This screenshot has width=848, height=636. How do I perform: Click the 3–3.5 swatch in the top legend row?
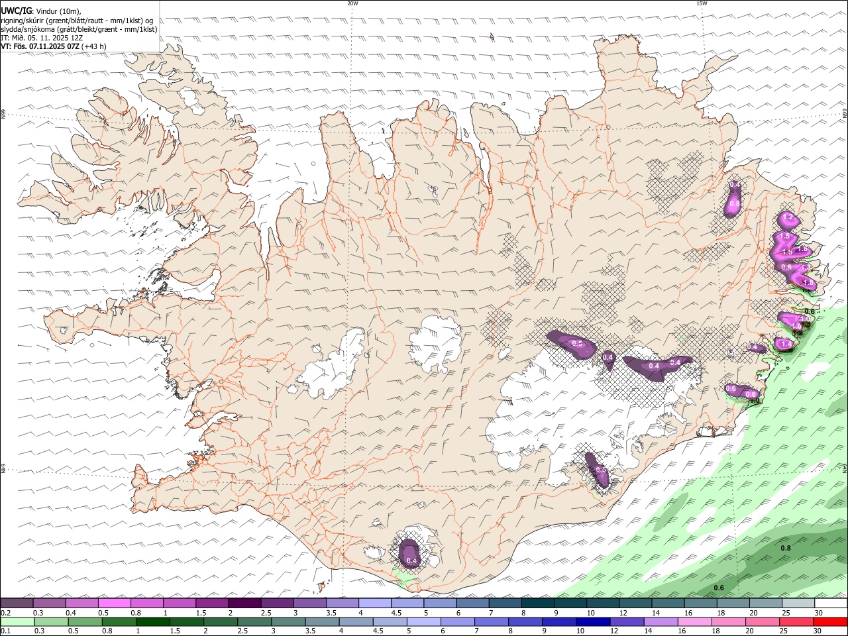point(309,604)
